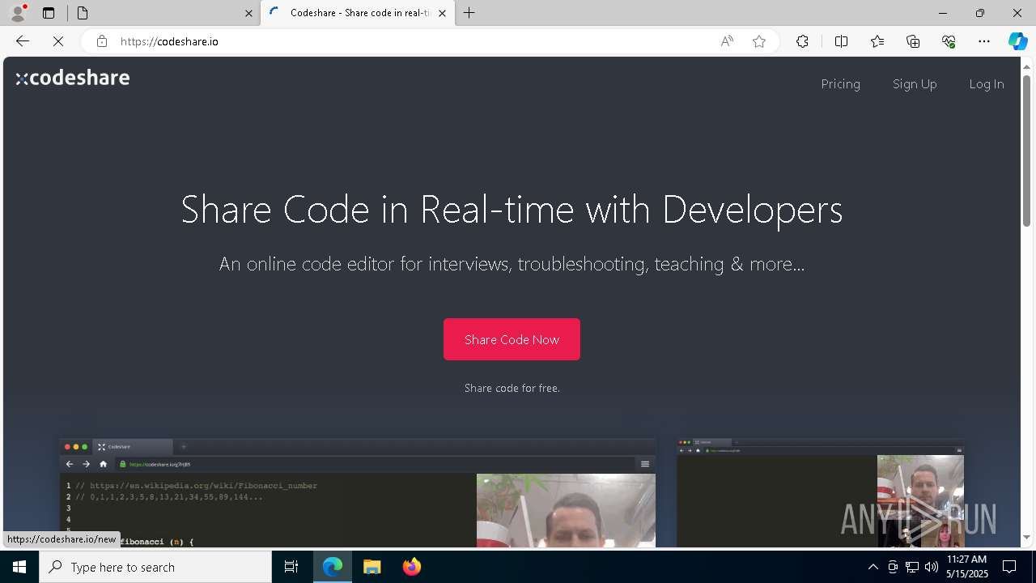Open Task View

(291, 567)
